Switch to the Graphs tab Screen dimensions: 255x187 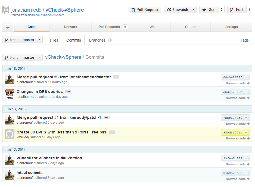pos(191,27)
